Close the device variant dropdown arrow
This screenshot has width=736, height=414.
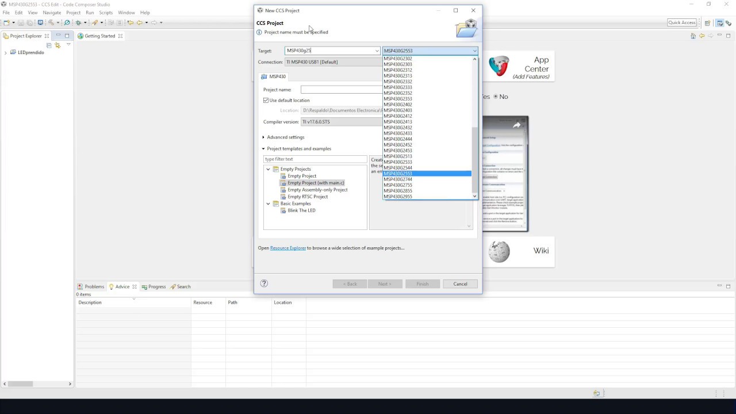click(x=474, y=51)
